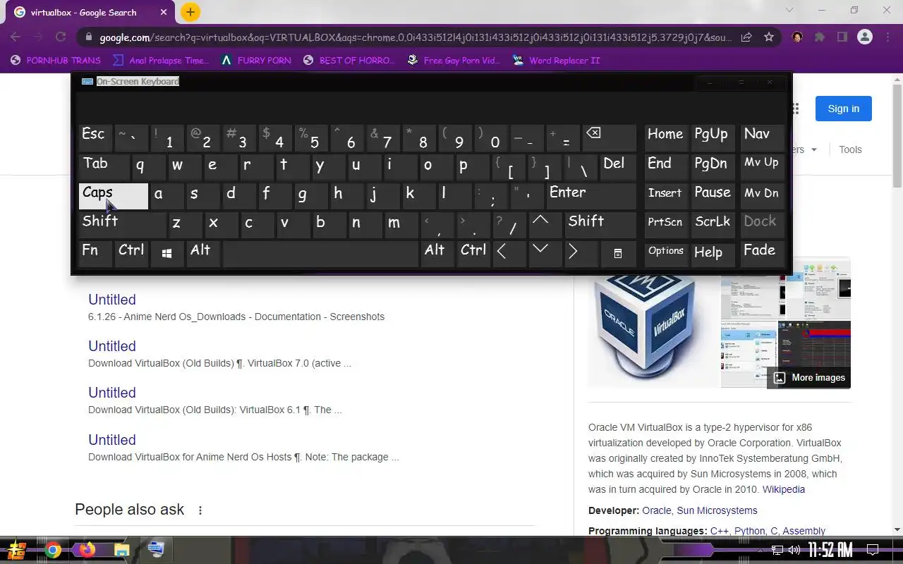Open the volume control in system tray
Screen dimensions: 903x564
click(x=794, y=550)
